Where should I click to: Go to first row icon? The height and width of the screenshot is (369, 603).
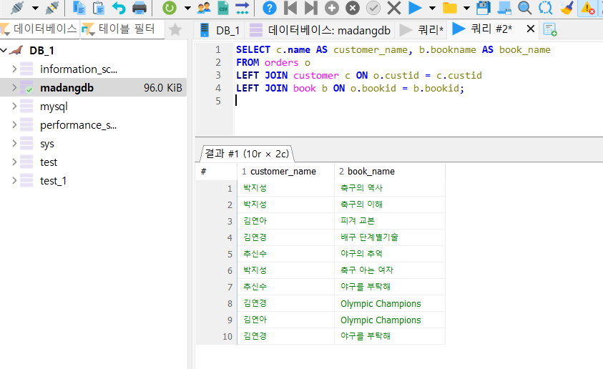tap(290, 8)
